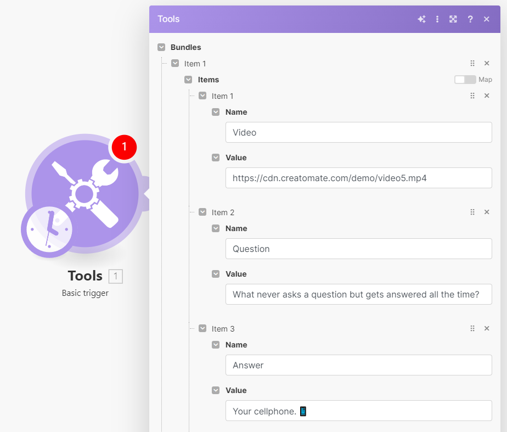Image resolution: width=507 pixels, height=432 pixels.
Task: Close the Tools settings panel
Action: (487, 19)
